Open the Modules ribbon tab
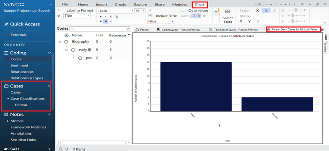The height and width of the screenshot is (151, 329). (179, 5)
